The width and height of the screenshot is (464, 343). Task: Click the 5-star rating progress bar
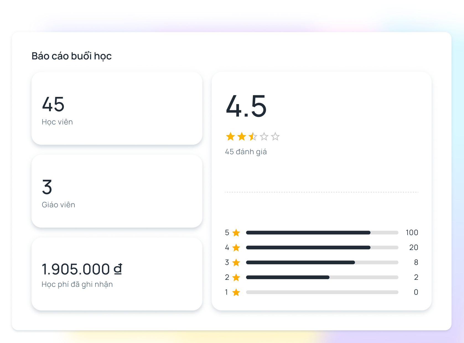coord(322,233)
